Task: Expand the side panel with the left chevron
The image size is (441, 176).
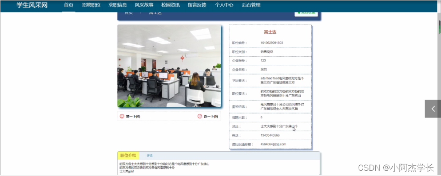Action: (x=433, y=109)
